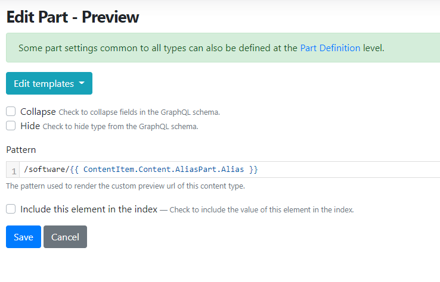440x282 pixels.
Task: Click the pattern hint description text
Action: [x=125, y=186]
